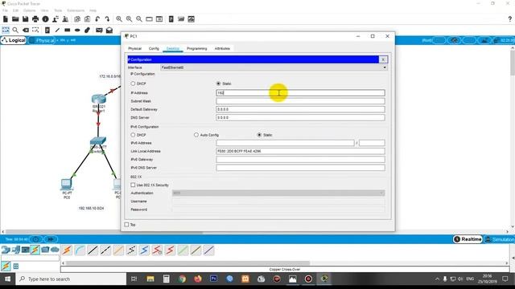515x289 pixels.
Task: Pick the Draw Rectangle tool
Action: (x=67, y=31)
